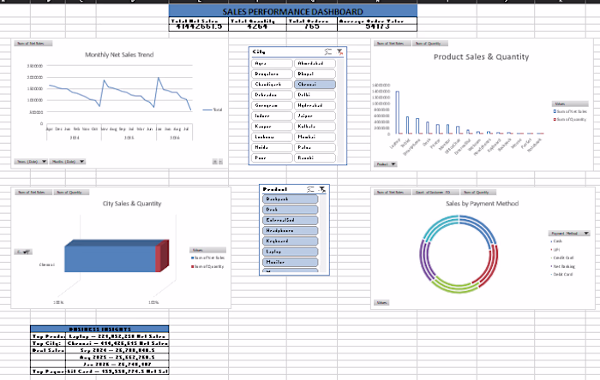Toggle the selected Chennai city filter
Viewport: 600px width, 380px height.
pos(315,85)
